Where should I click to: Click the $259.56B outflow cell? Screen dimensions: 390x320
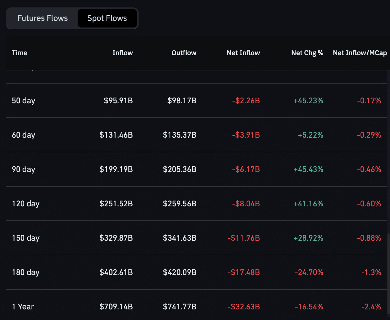[x=180, y=204]
